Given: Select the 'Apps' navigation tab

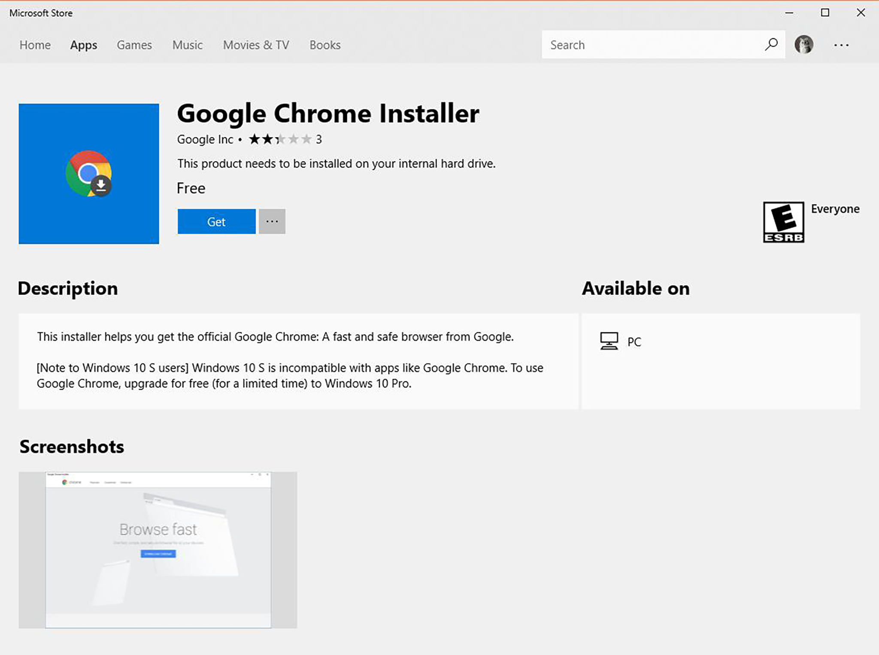Looking at the screenshot, I should 83,44.
